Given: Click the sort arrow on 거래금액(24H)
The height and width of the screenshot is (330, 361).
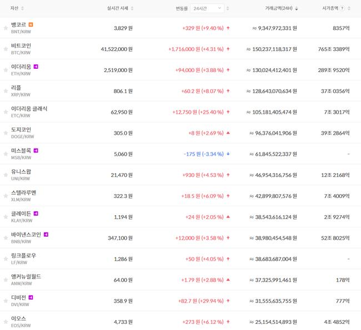Looking at the screenshot, I should pos(296,8).
